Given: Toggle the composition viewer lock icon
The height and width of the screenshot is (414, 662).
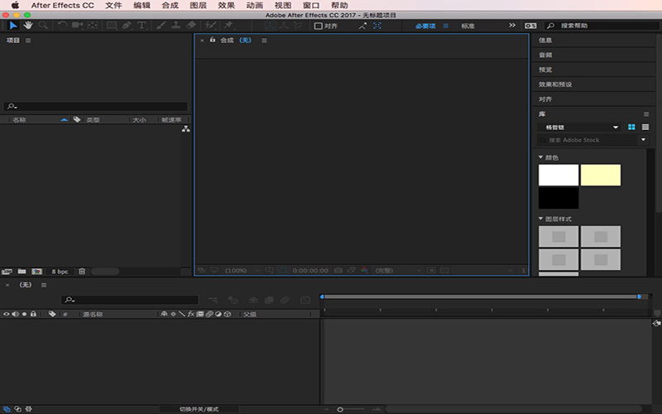Looking at the screenshot, I should click(x=213, y=40).
